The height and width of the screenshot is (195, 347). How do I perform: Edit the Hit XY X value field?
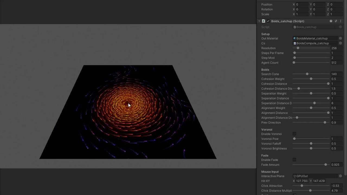point(302,181)
